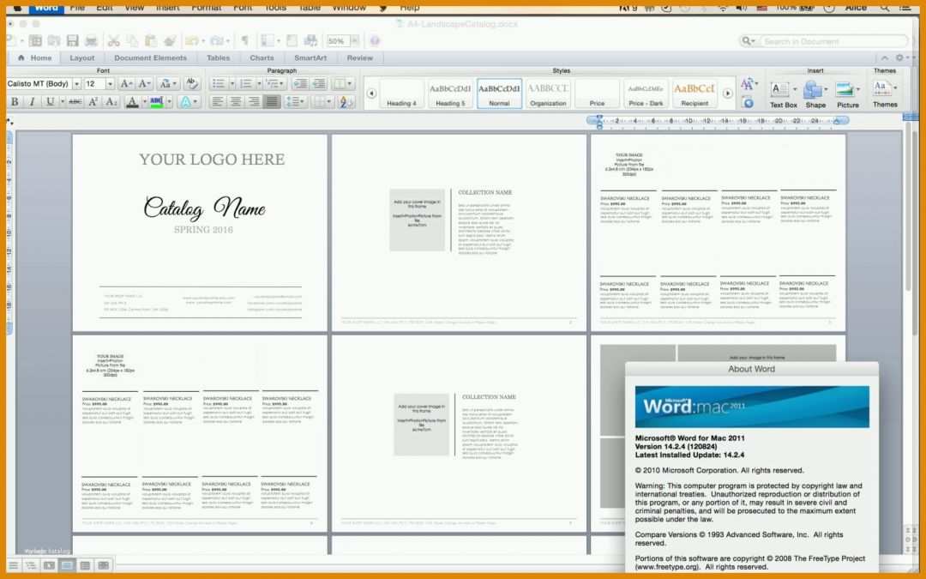Insert a Picture
Viewport: 926px width, 579px height.
[847, 94]
